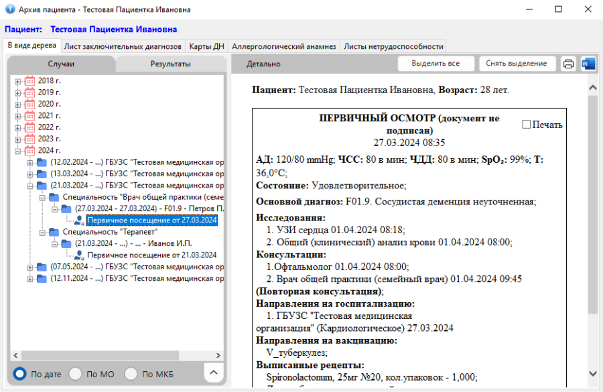Collapse the 21.03.2024 ГБУЗ case node

30,186
